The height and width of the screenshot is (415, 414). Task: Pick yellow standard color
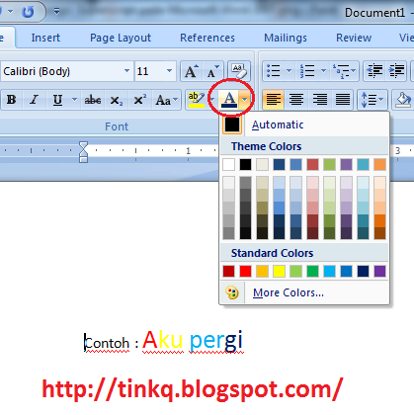point(279,272)
